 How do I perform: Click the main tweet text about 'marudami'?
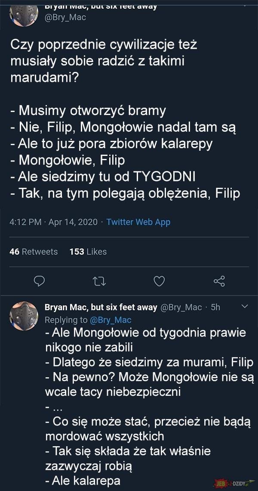(x=104, y=62)
